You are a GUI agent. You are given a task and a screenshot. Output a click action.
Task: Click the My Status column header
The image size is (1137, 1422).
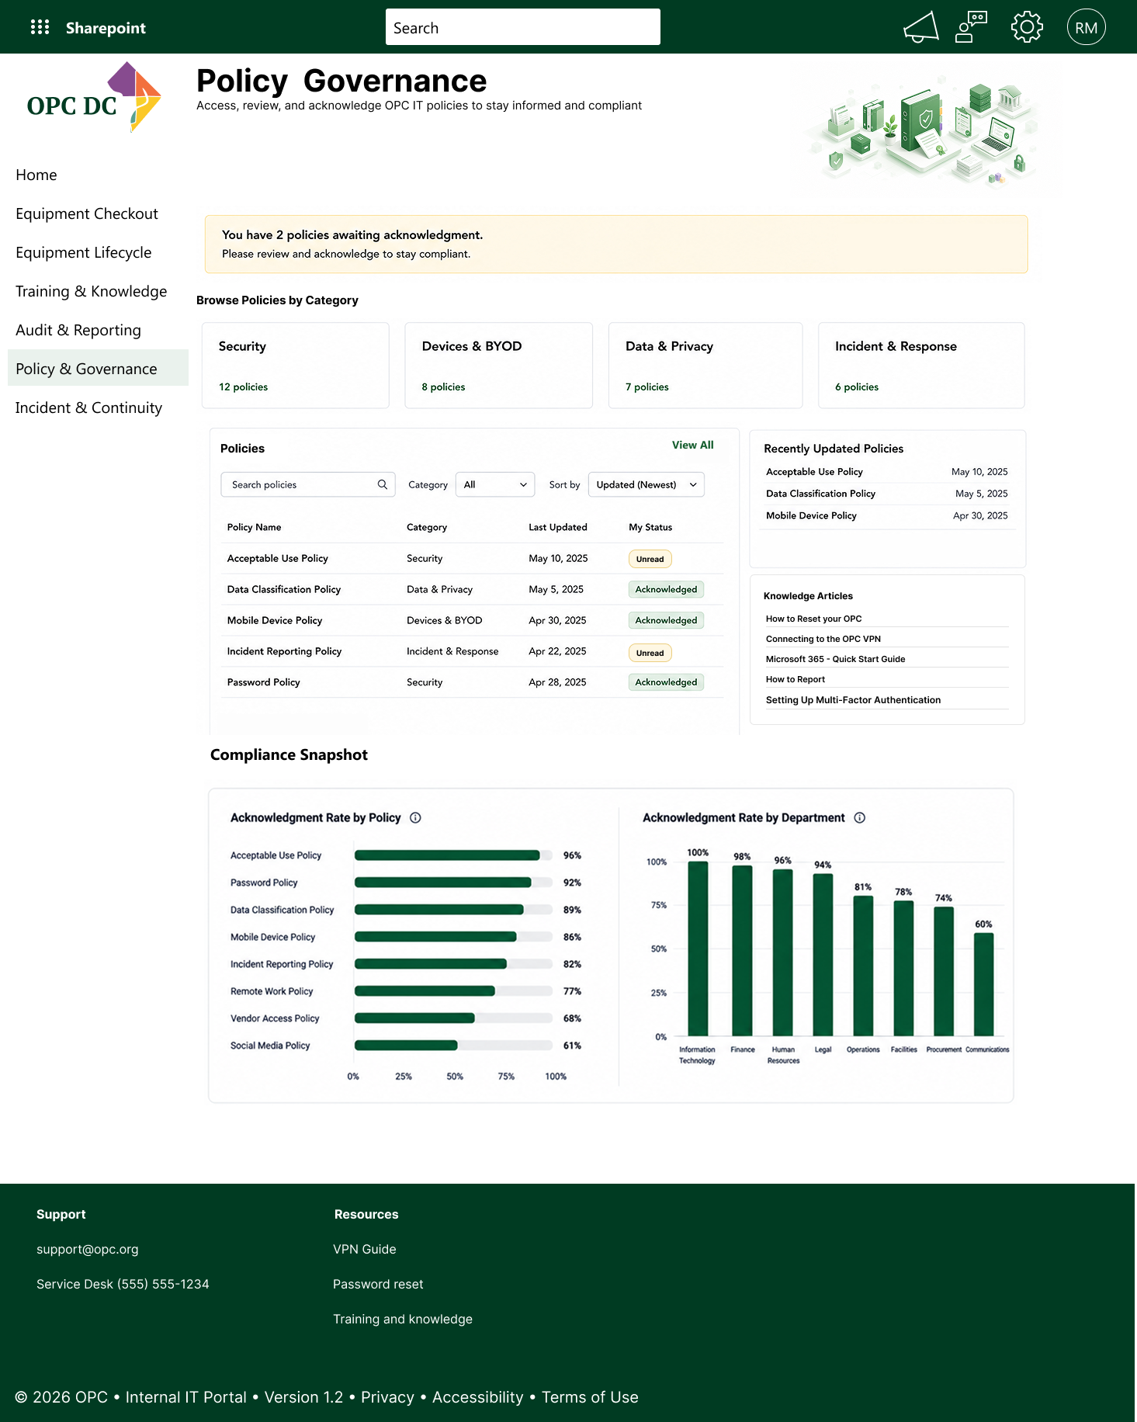point(650,527)
